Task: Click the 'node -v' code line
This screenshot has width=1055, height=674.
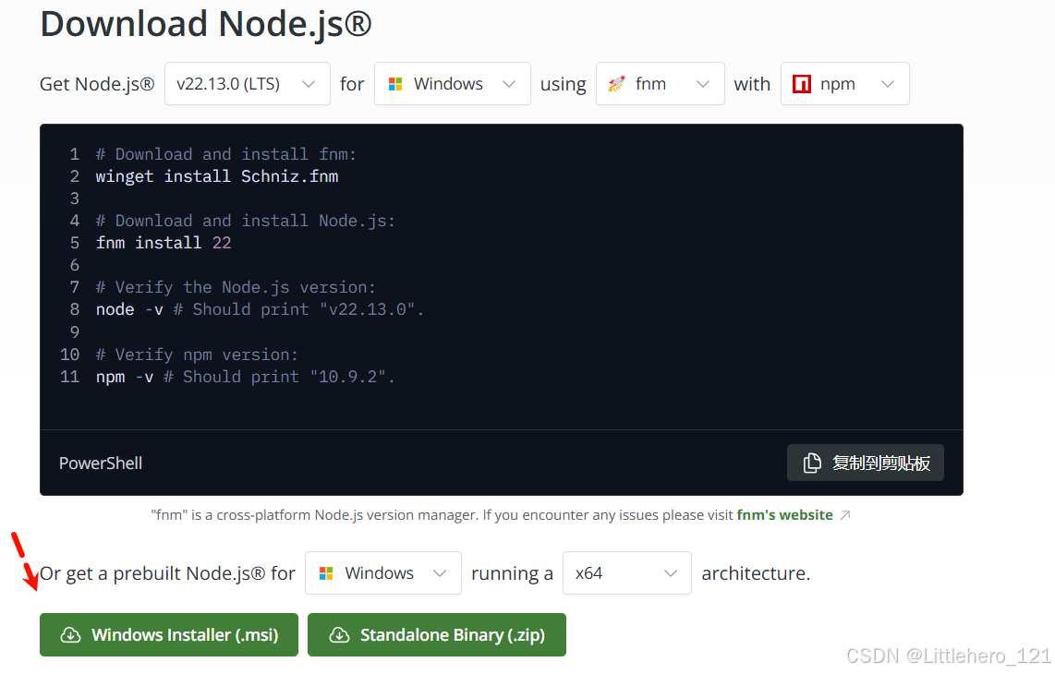Action: coord(260,309)
